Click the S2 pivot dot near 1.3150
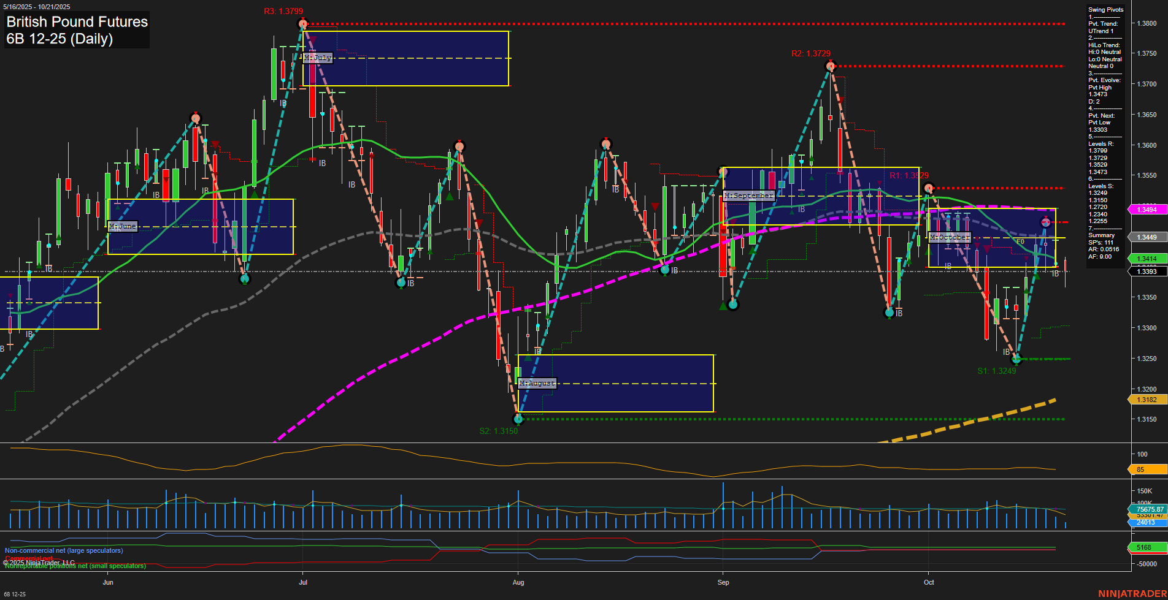 coord(518,419)
